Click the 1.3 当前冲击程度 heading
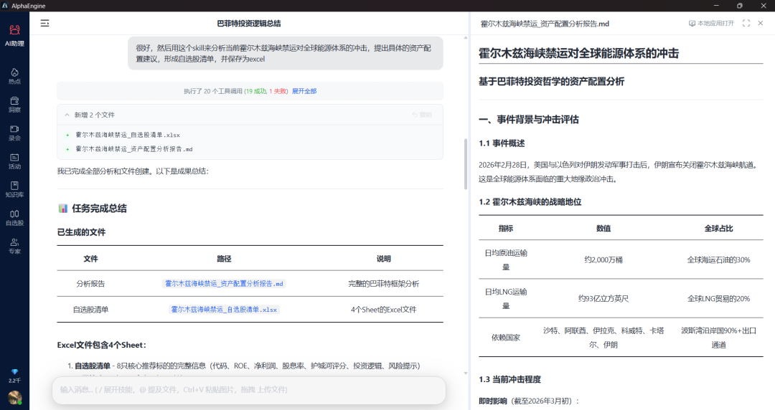Screen dimensions: 775x410 pyautogui.click(x=509, y=379)
